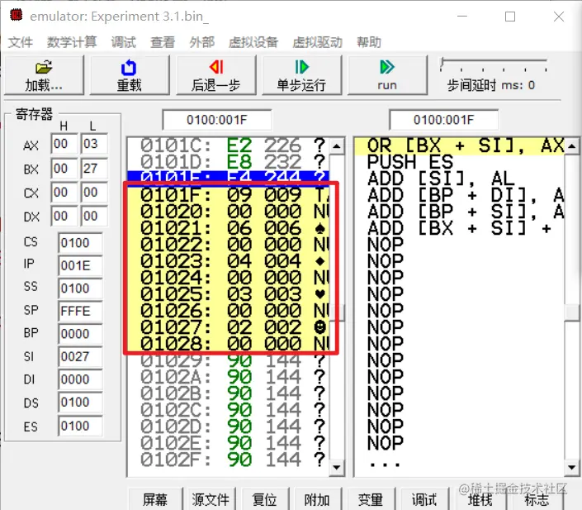Open the 标志 (flags) button

tap(537, 499)
